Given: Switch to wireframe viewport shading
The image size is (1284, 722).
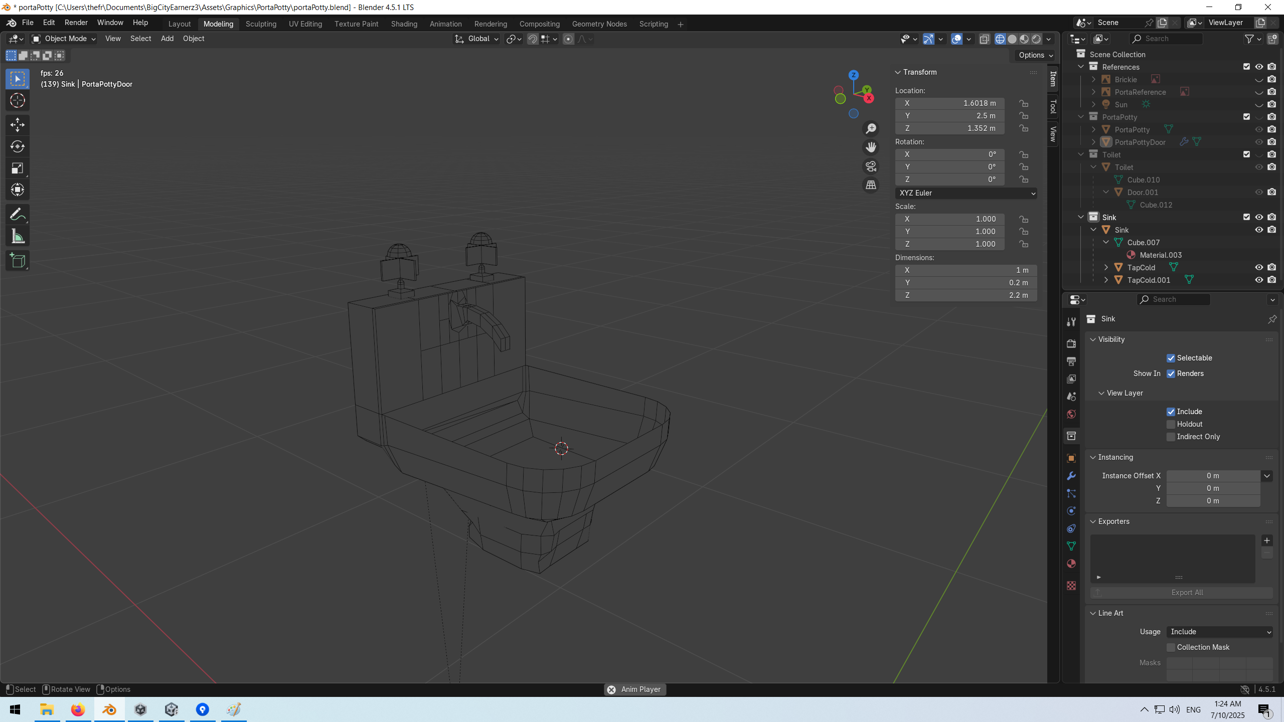Looking at the screenshot, I should point(1000,39).
